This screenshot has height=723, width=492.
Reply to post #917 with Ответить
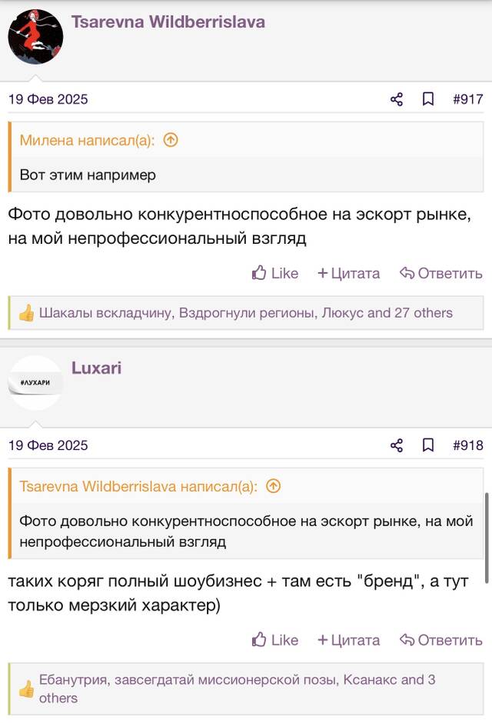coord(440,273)
